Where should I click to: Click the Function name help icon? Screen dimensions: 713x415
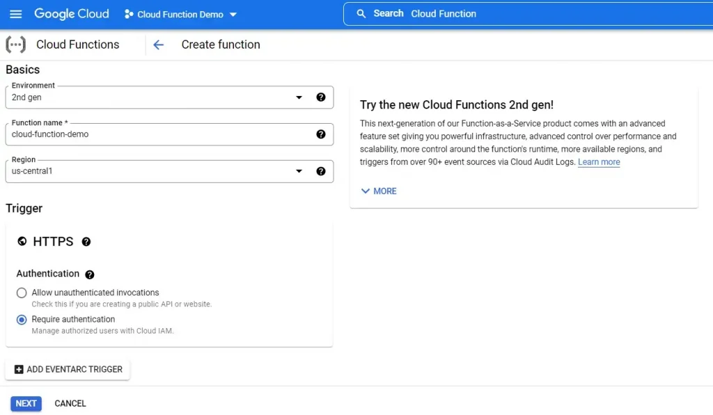(321, 134)
